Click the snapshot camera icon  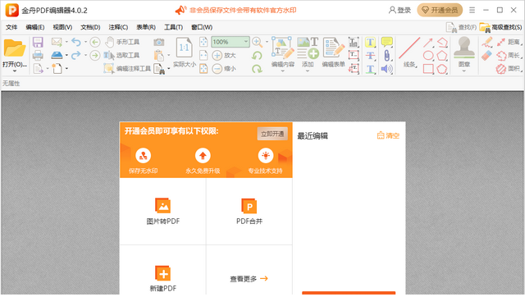point(158,42)
